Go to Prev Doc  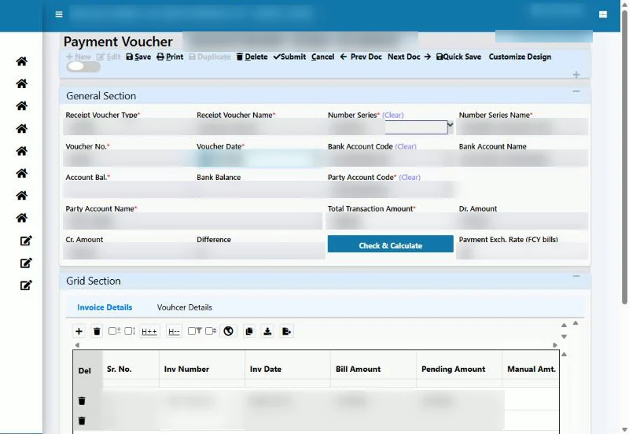pos(361,57)
